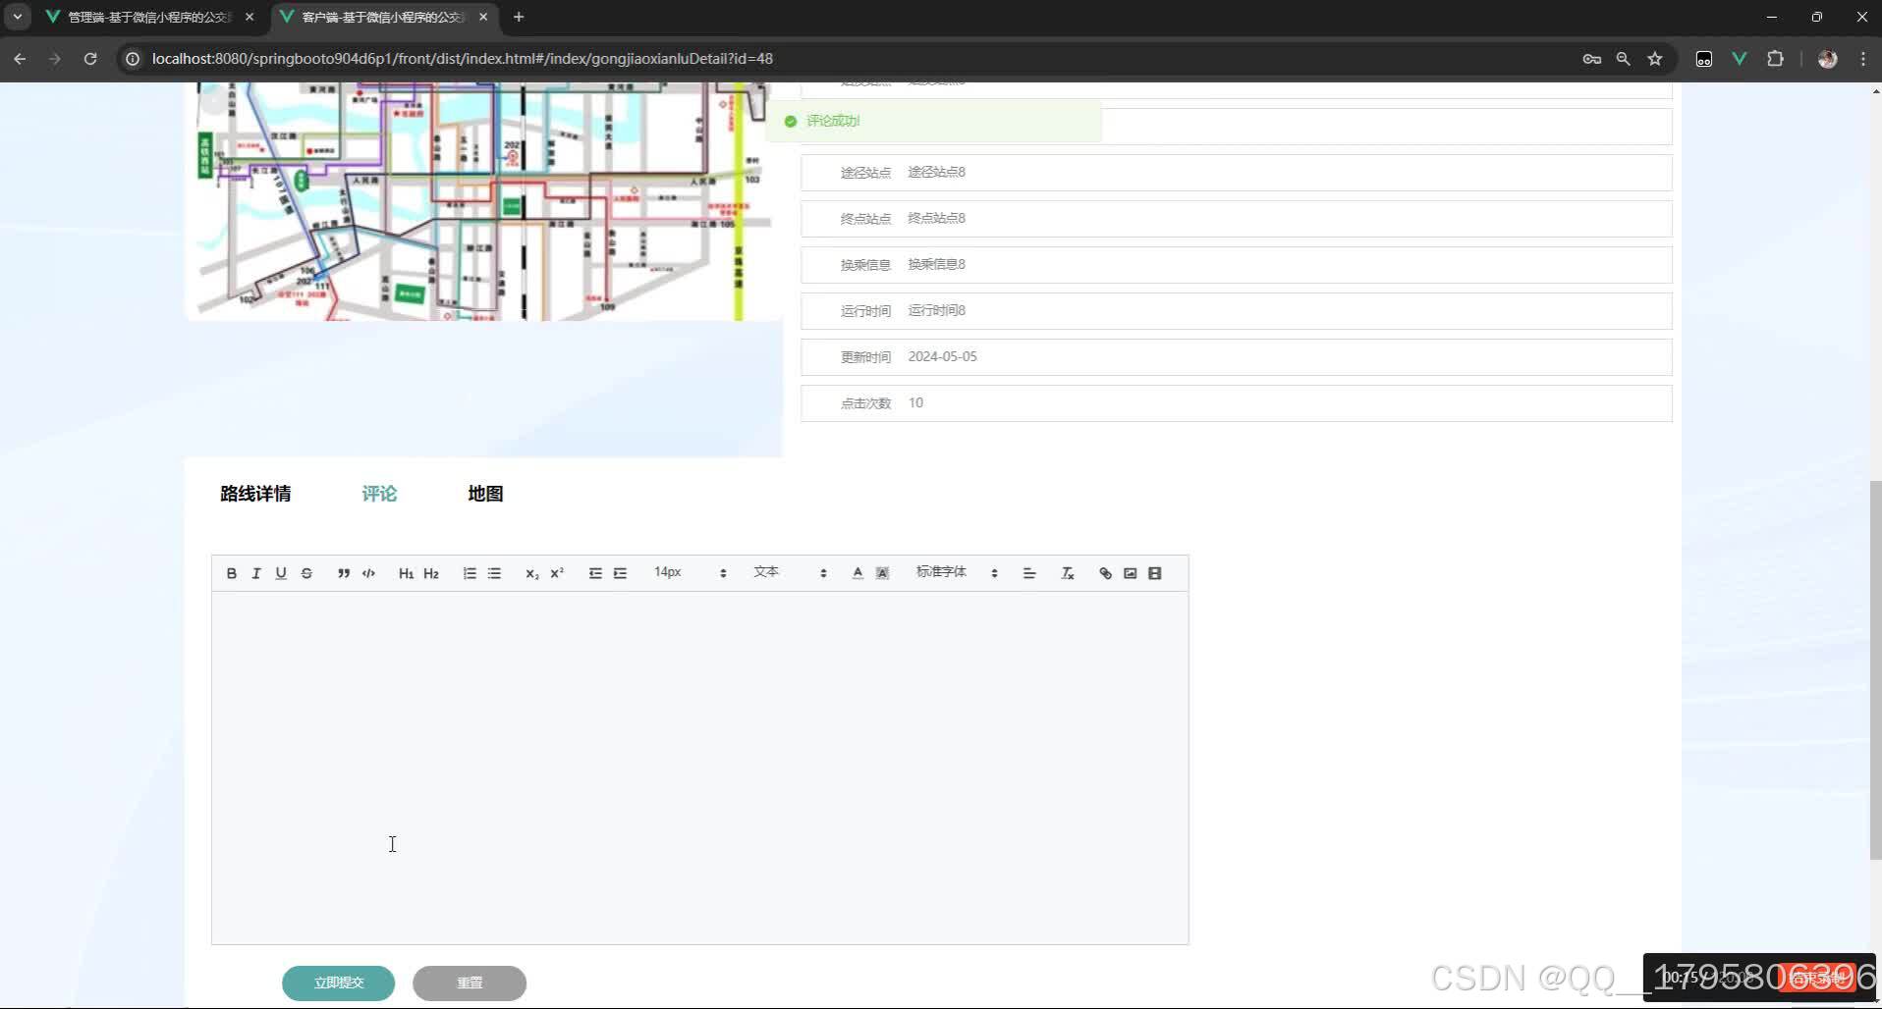Select the 换乘信息8 value text

click(936, 264)
